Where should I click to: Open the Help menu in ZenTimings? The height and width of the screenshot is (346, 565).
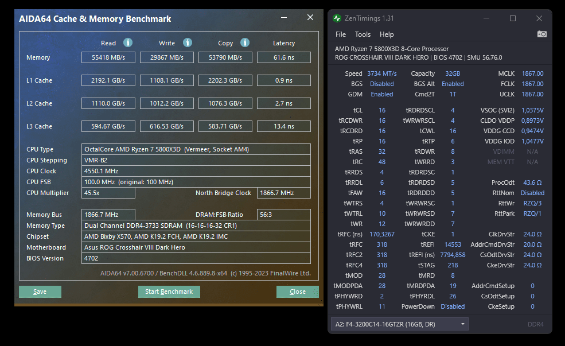click(x=386, y=34)
